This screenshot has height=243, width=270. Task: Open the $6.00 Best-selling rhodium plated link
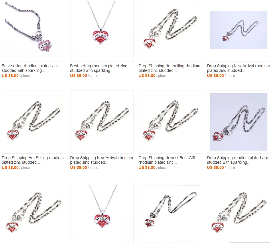(98, 68)
